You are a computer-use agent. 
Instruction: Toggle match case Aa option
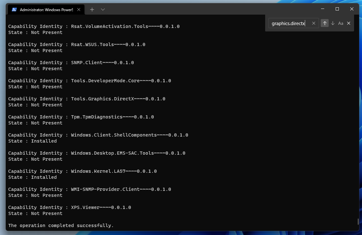(341, 23)
